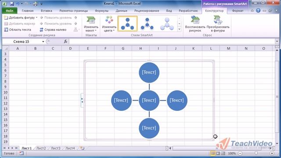
Task: Click the left [Текст] circle in diagram
Action: pyautogui.click(x=121, y=101)
